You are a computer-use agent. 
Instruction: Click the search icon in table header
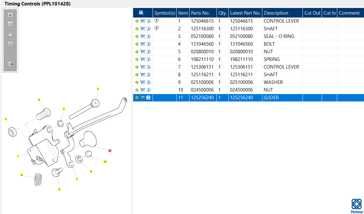click(x=141, y=13)
